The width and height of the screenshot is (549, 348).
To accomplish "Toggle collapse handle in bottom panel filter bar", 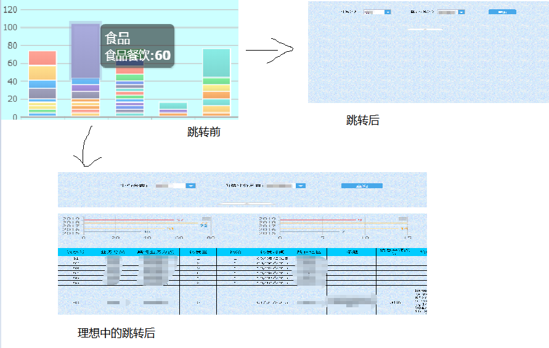I will pos(246,204).
